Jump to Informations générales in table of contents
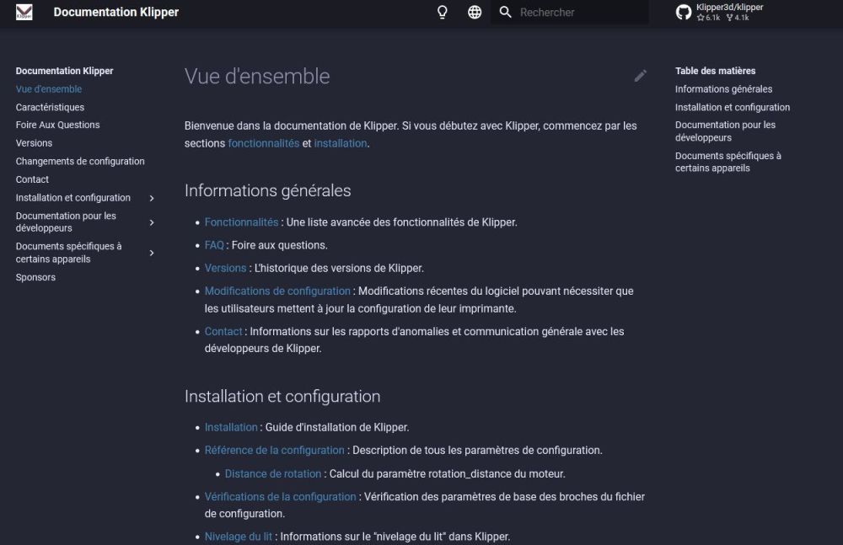The height and width of the screenshot is (545, 843). point(723,88)
